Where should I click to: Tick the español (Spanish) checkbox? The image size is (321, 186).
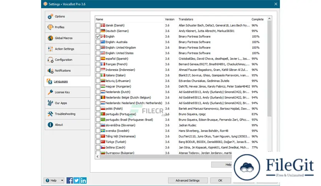pos(98,58)
